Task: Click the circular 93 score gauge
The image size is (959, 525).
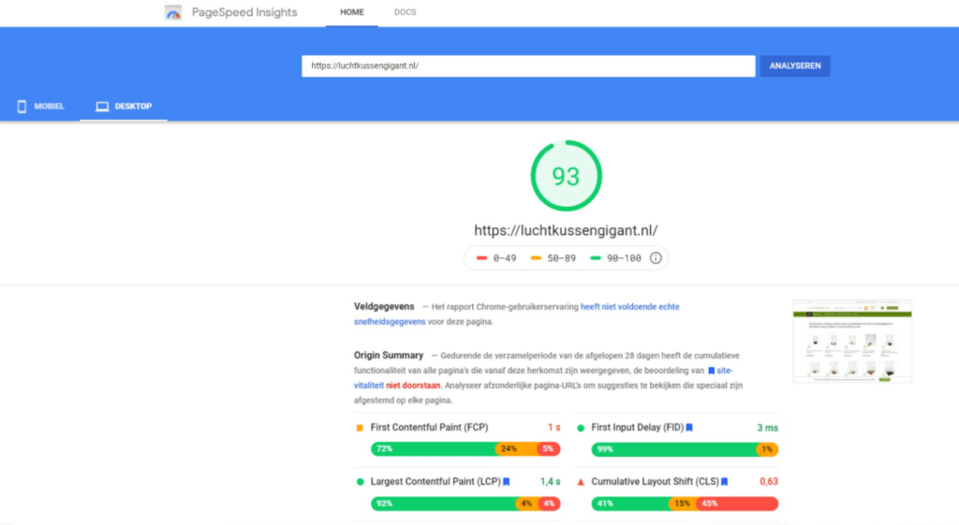Action: point(566,176)
